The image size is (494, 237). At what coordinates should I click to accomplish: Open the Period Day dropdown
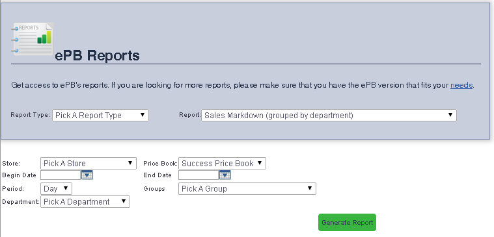point(57,189)
